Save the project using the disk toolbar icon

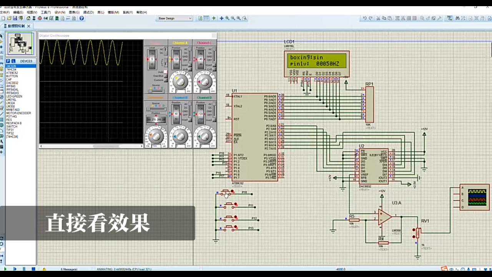point(16,18)
